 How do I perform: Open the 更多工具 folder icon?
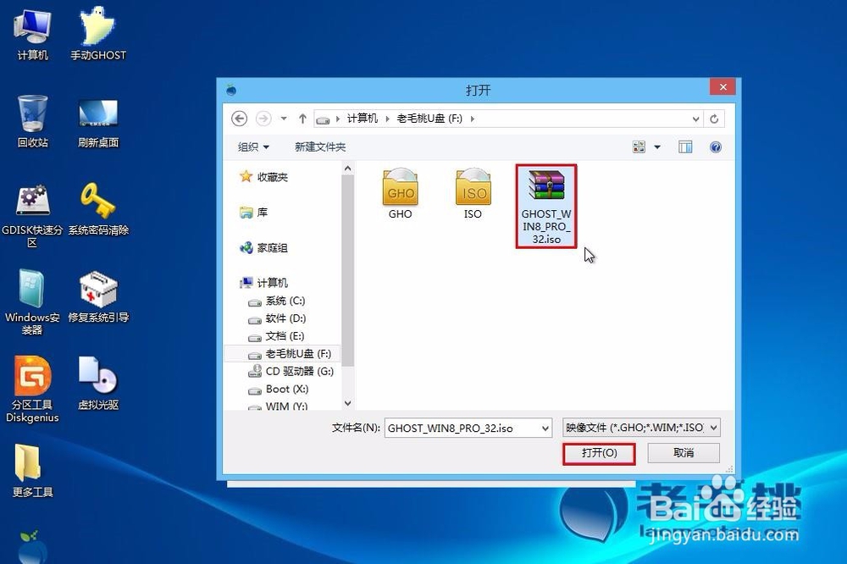[x=32, y=471]
